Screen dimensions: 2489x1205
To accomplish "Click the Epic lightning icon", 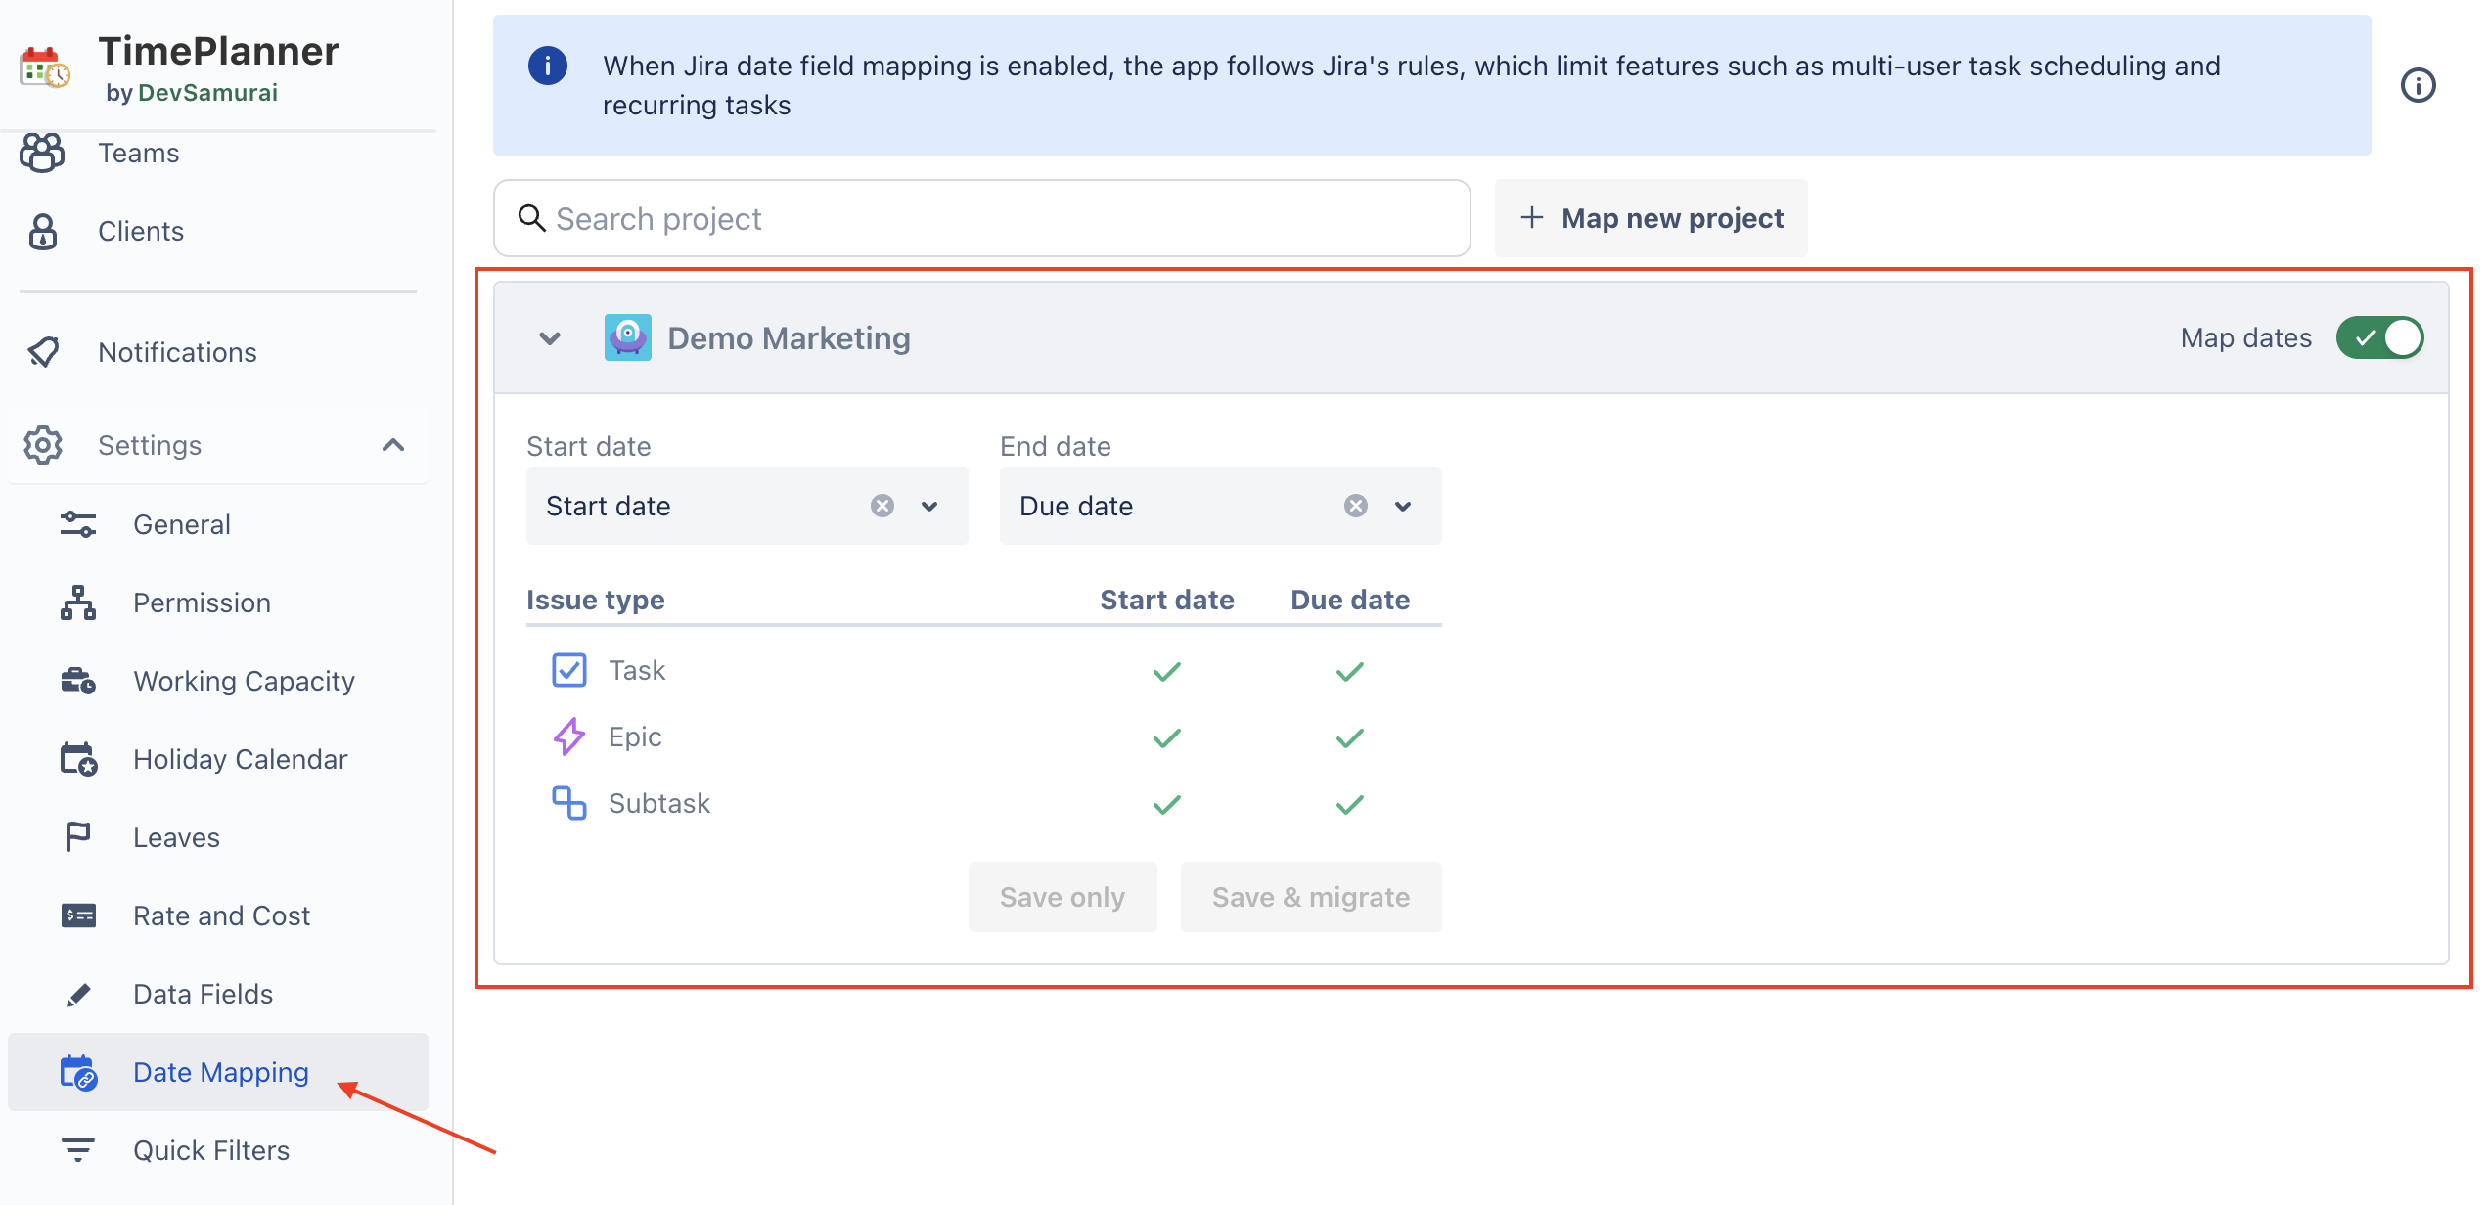I will coord(569,736).
